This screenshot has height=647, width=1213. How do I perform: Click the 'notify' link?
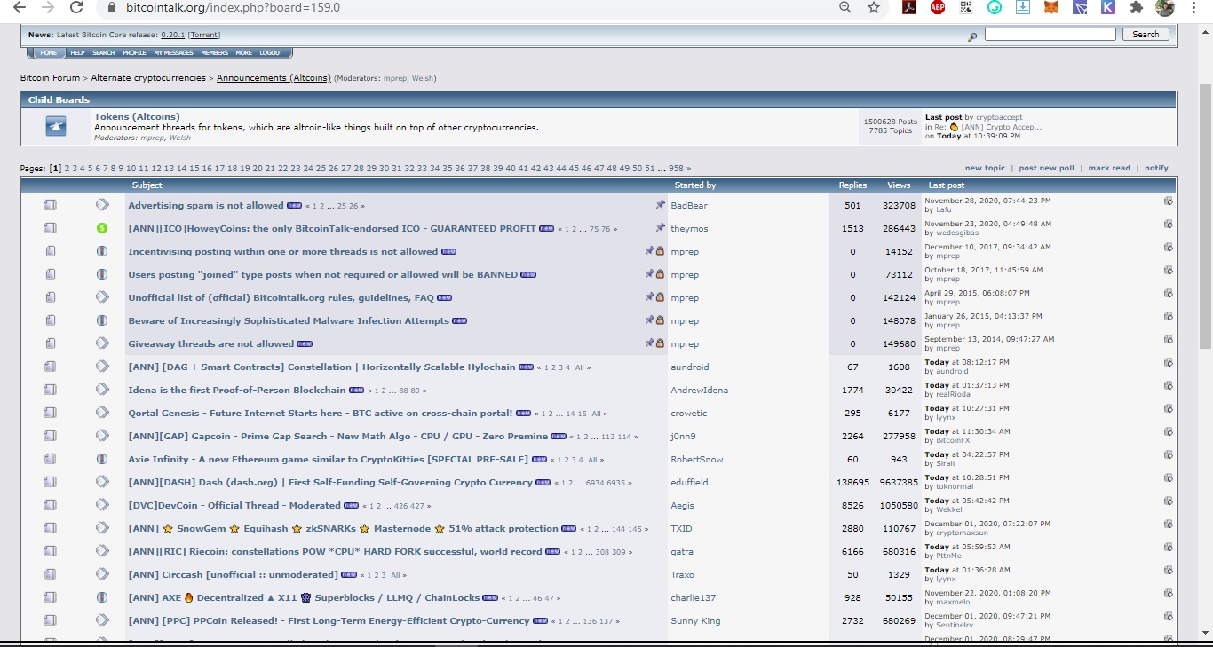1156,168
